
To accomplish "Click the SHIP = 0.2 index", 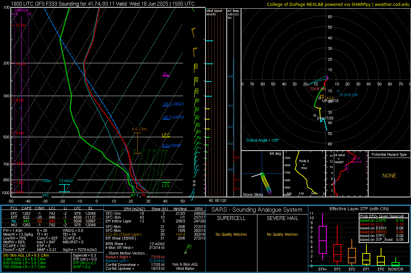I will pyautogui.click(x=82, y=267).
